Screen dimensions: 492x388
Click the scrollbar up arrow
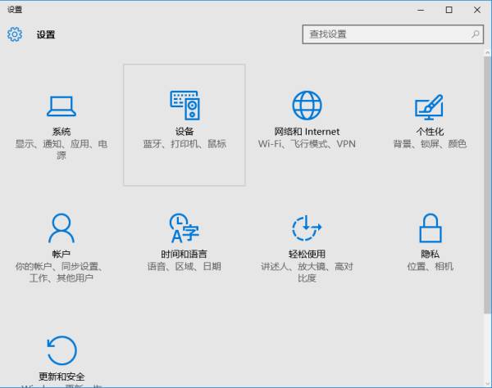click(x=487, y=52)
